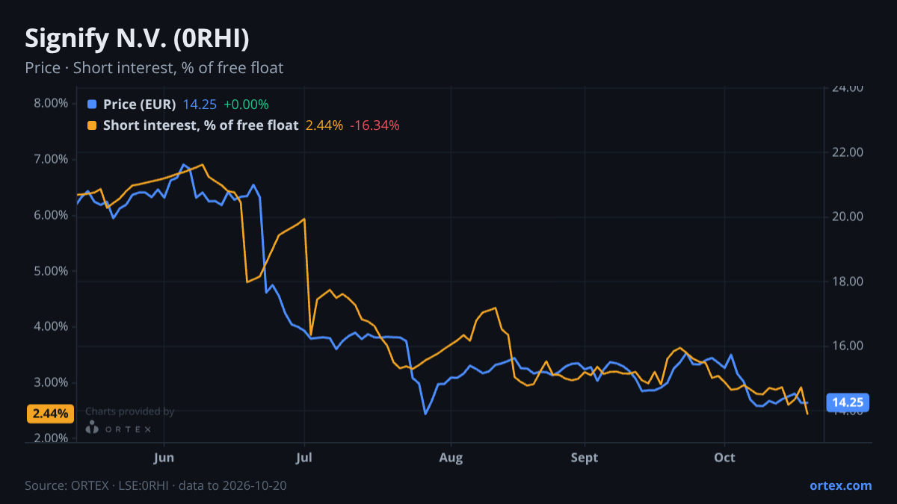
Task: Click the Aug label on the time axis
Action: point(451,458)
